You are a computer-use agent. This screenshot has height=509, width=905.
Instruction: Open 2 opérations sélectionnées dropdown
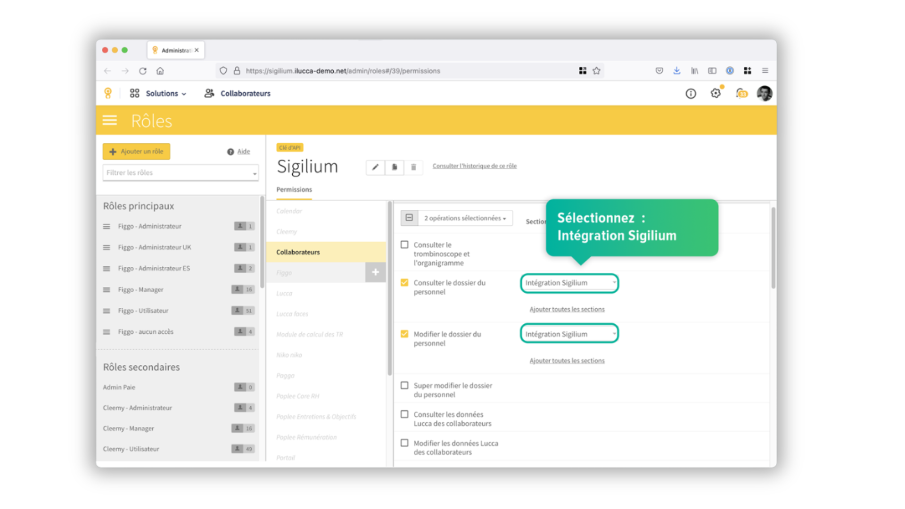(465, 218)
